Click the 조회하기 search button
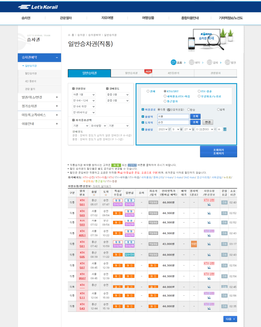 (x=218, y=152)
